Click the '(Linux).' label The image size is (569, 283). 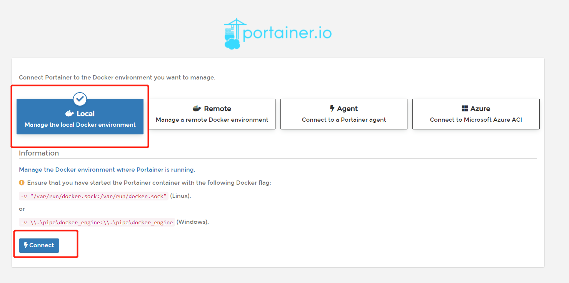(x=180, y=196)
